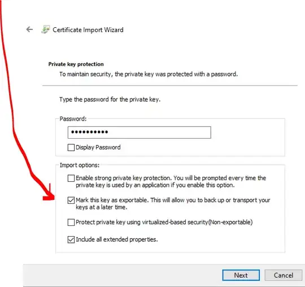
Task: Go back using the left arrow icon
Action: [x=29, y=29]
